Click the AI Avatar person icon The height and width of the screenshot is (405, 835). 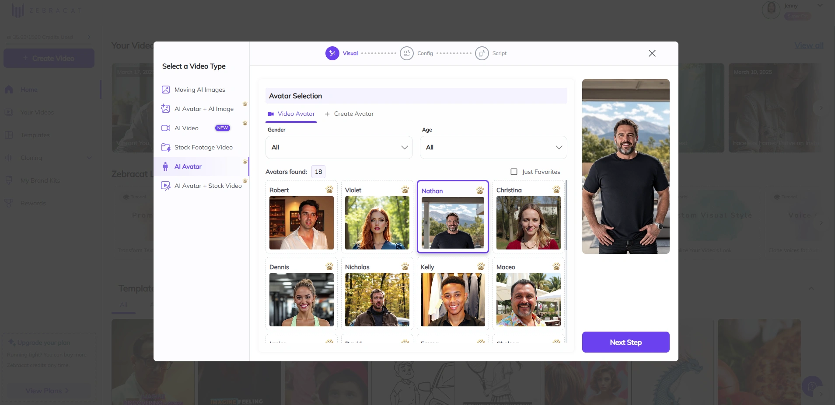[x=165, y=166]
